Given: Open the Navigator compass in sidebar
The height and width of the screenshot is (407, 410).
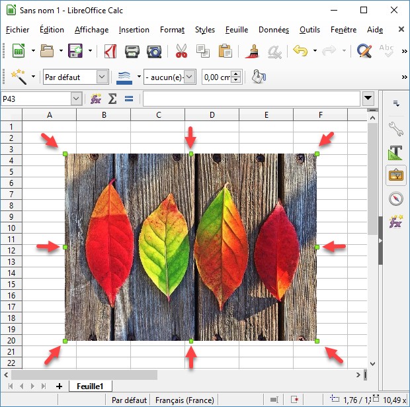Looking at the screenshot, I should pos(395,198).
